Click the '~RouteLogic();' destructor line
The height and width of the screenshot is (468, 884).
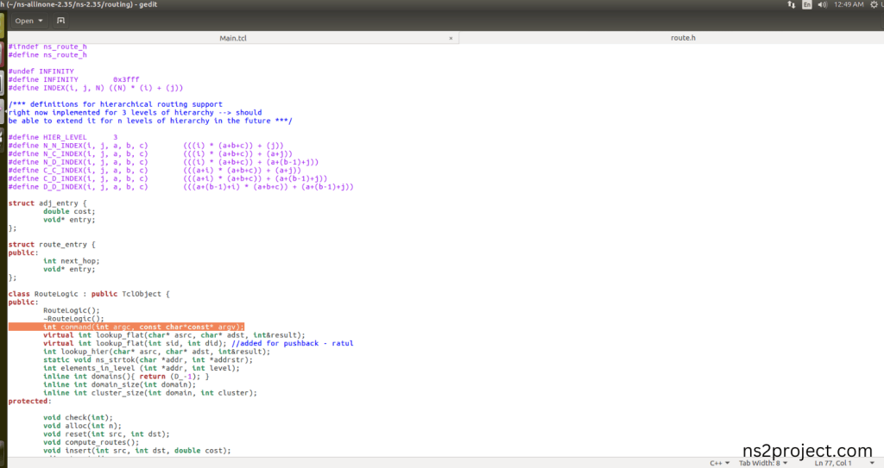coord(74,319)
